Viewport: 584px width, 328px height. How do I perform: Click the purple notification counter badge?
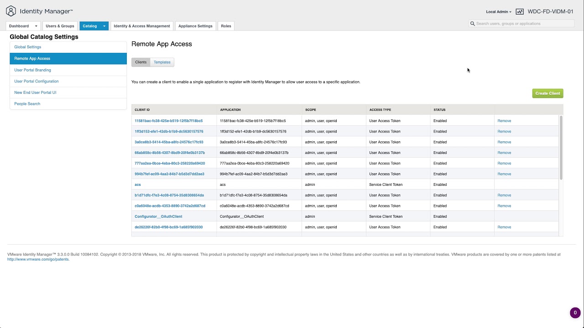(575, 313)
